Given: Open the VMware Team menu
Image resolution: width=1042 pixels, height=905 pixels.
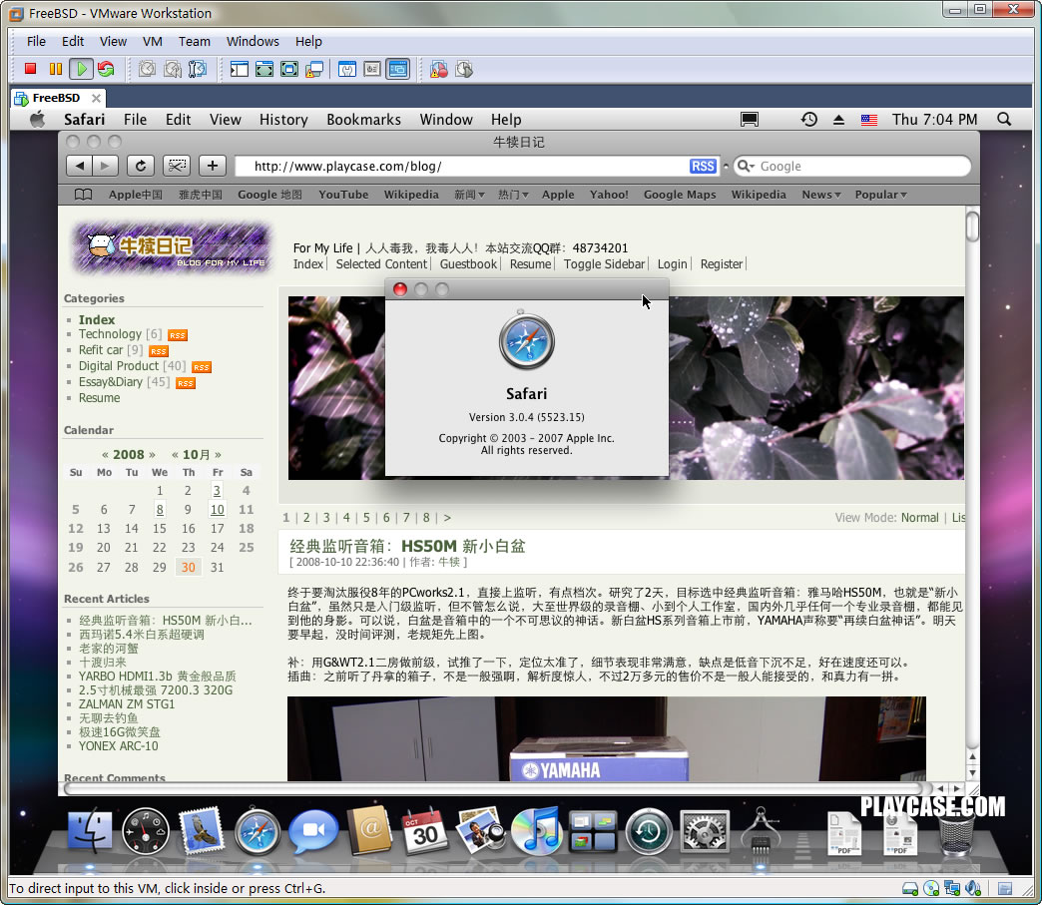Looking at the screenshot, I should point(194,41).
